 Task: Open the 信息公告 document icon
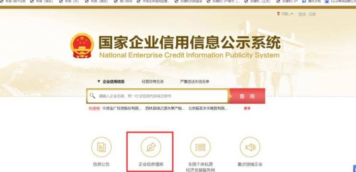(101, 147)
